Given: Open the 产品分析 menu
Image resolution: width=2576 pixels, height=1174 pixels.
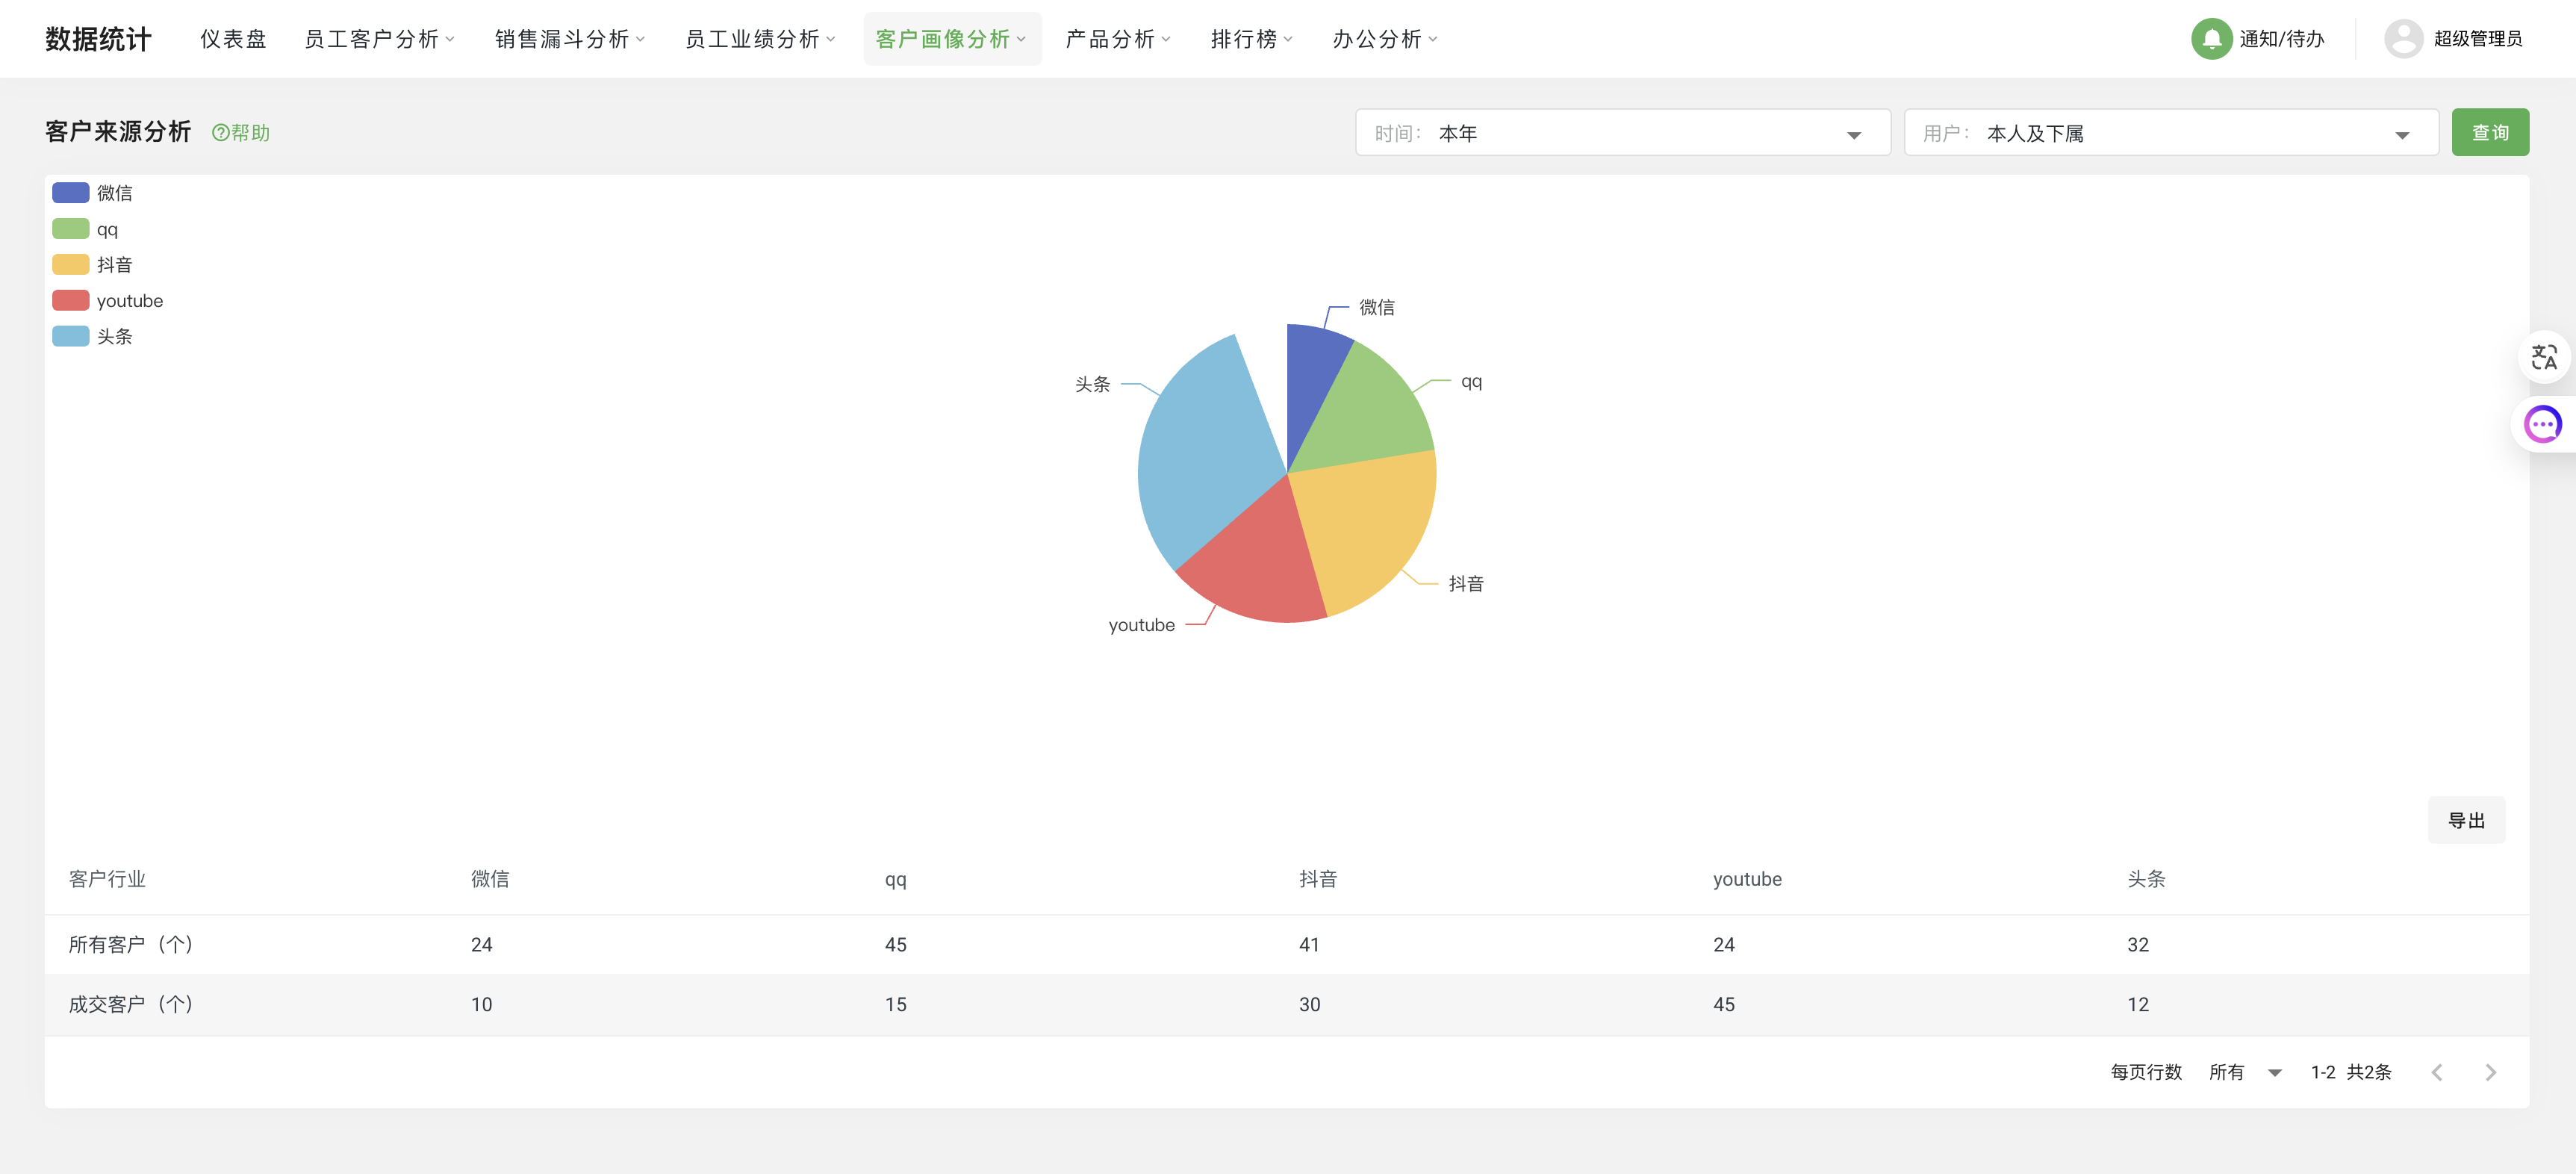Looking at the screenshot, I should 1116,39.
